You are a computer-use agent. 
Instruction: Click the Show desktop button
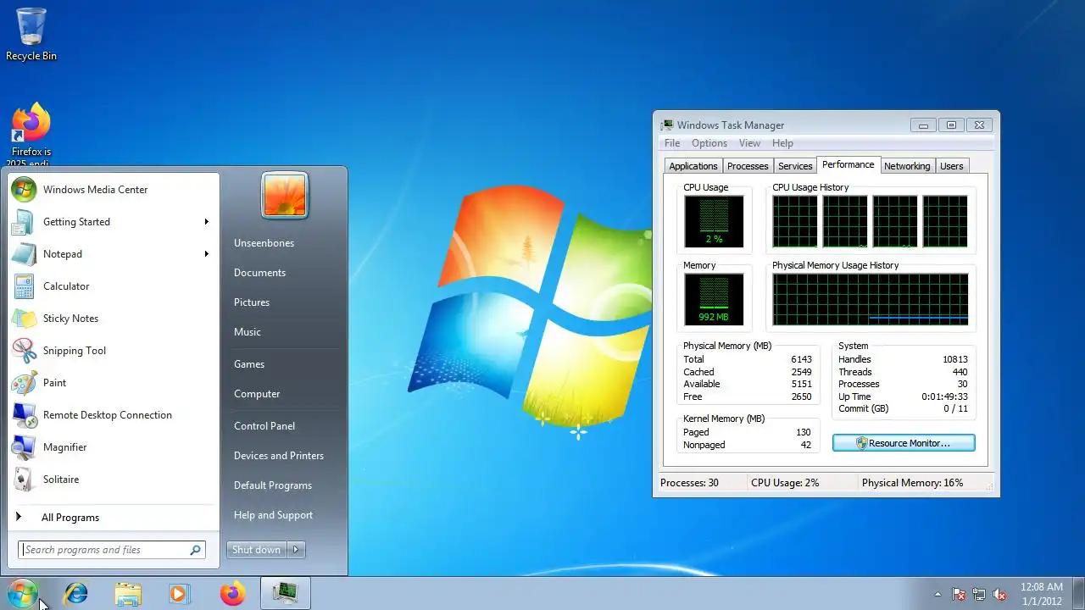click(1078, 594)
